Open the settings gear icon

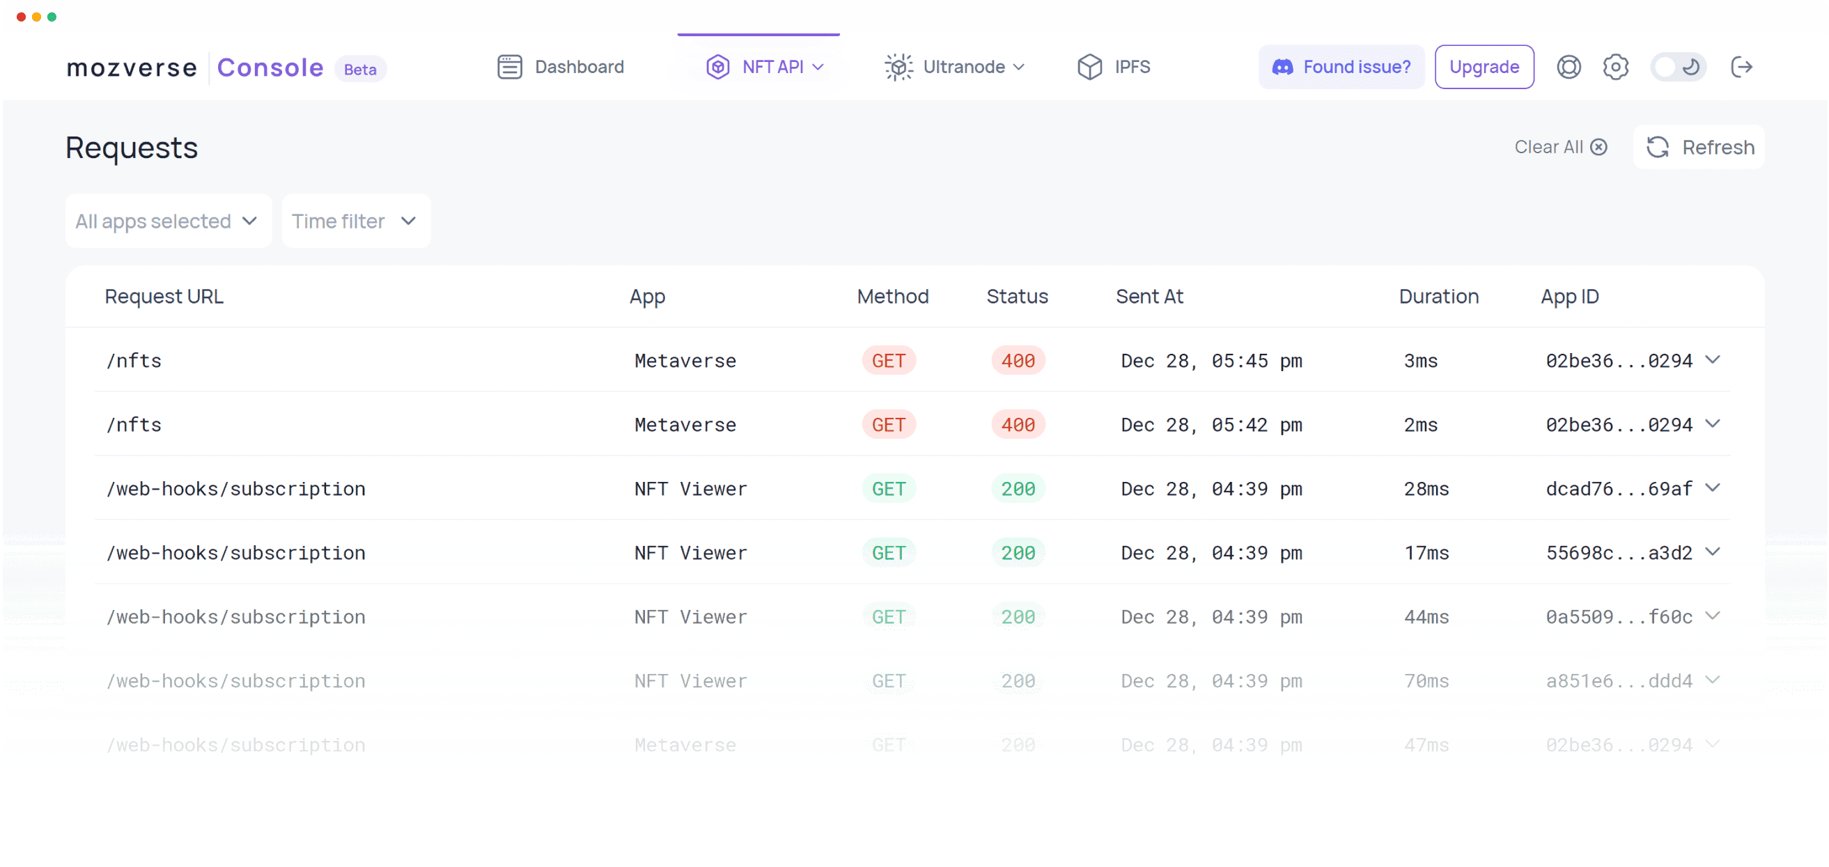[x=1615, y=67]
